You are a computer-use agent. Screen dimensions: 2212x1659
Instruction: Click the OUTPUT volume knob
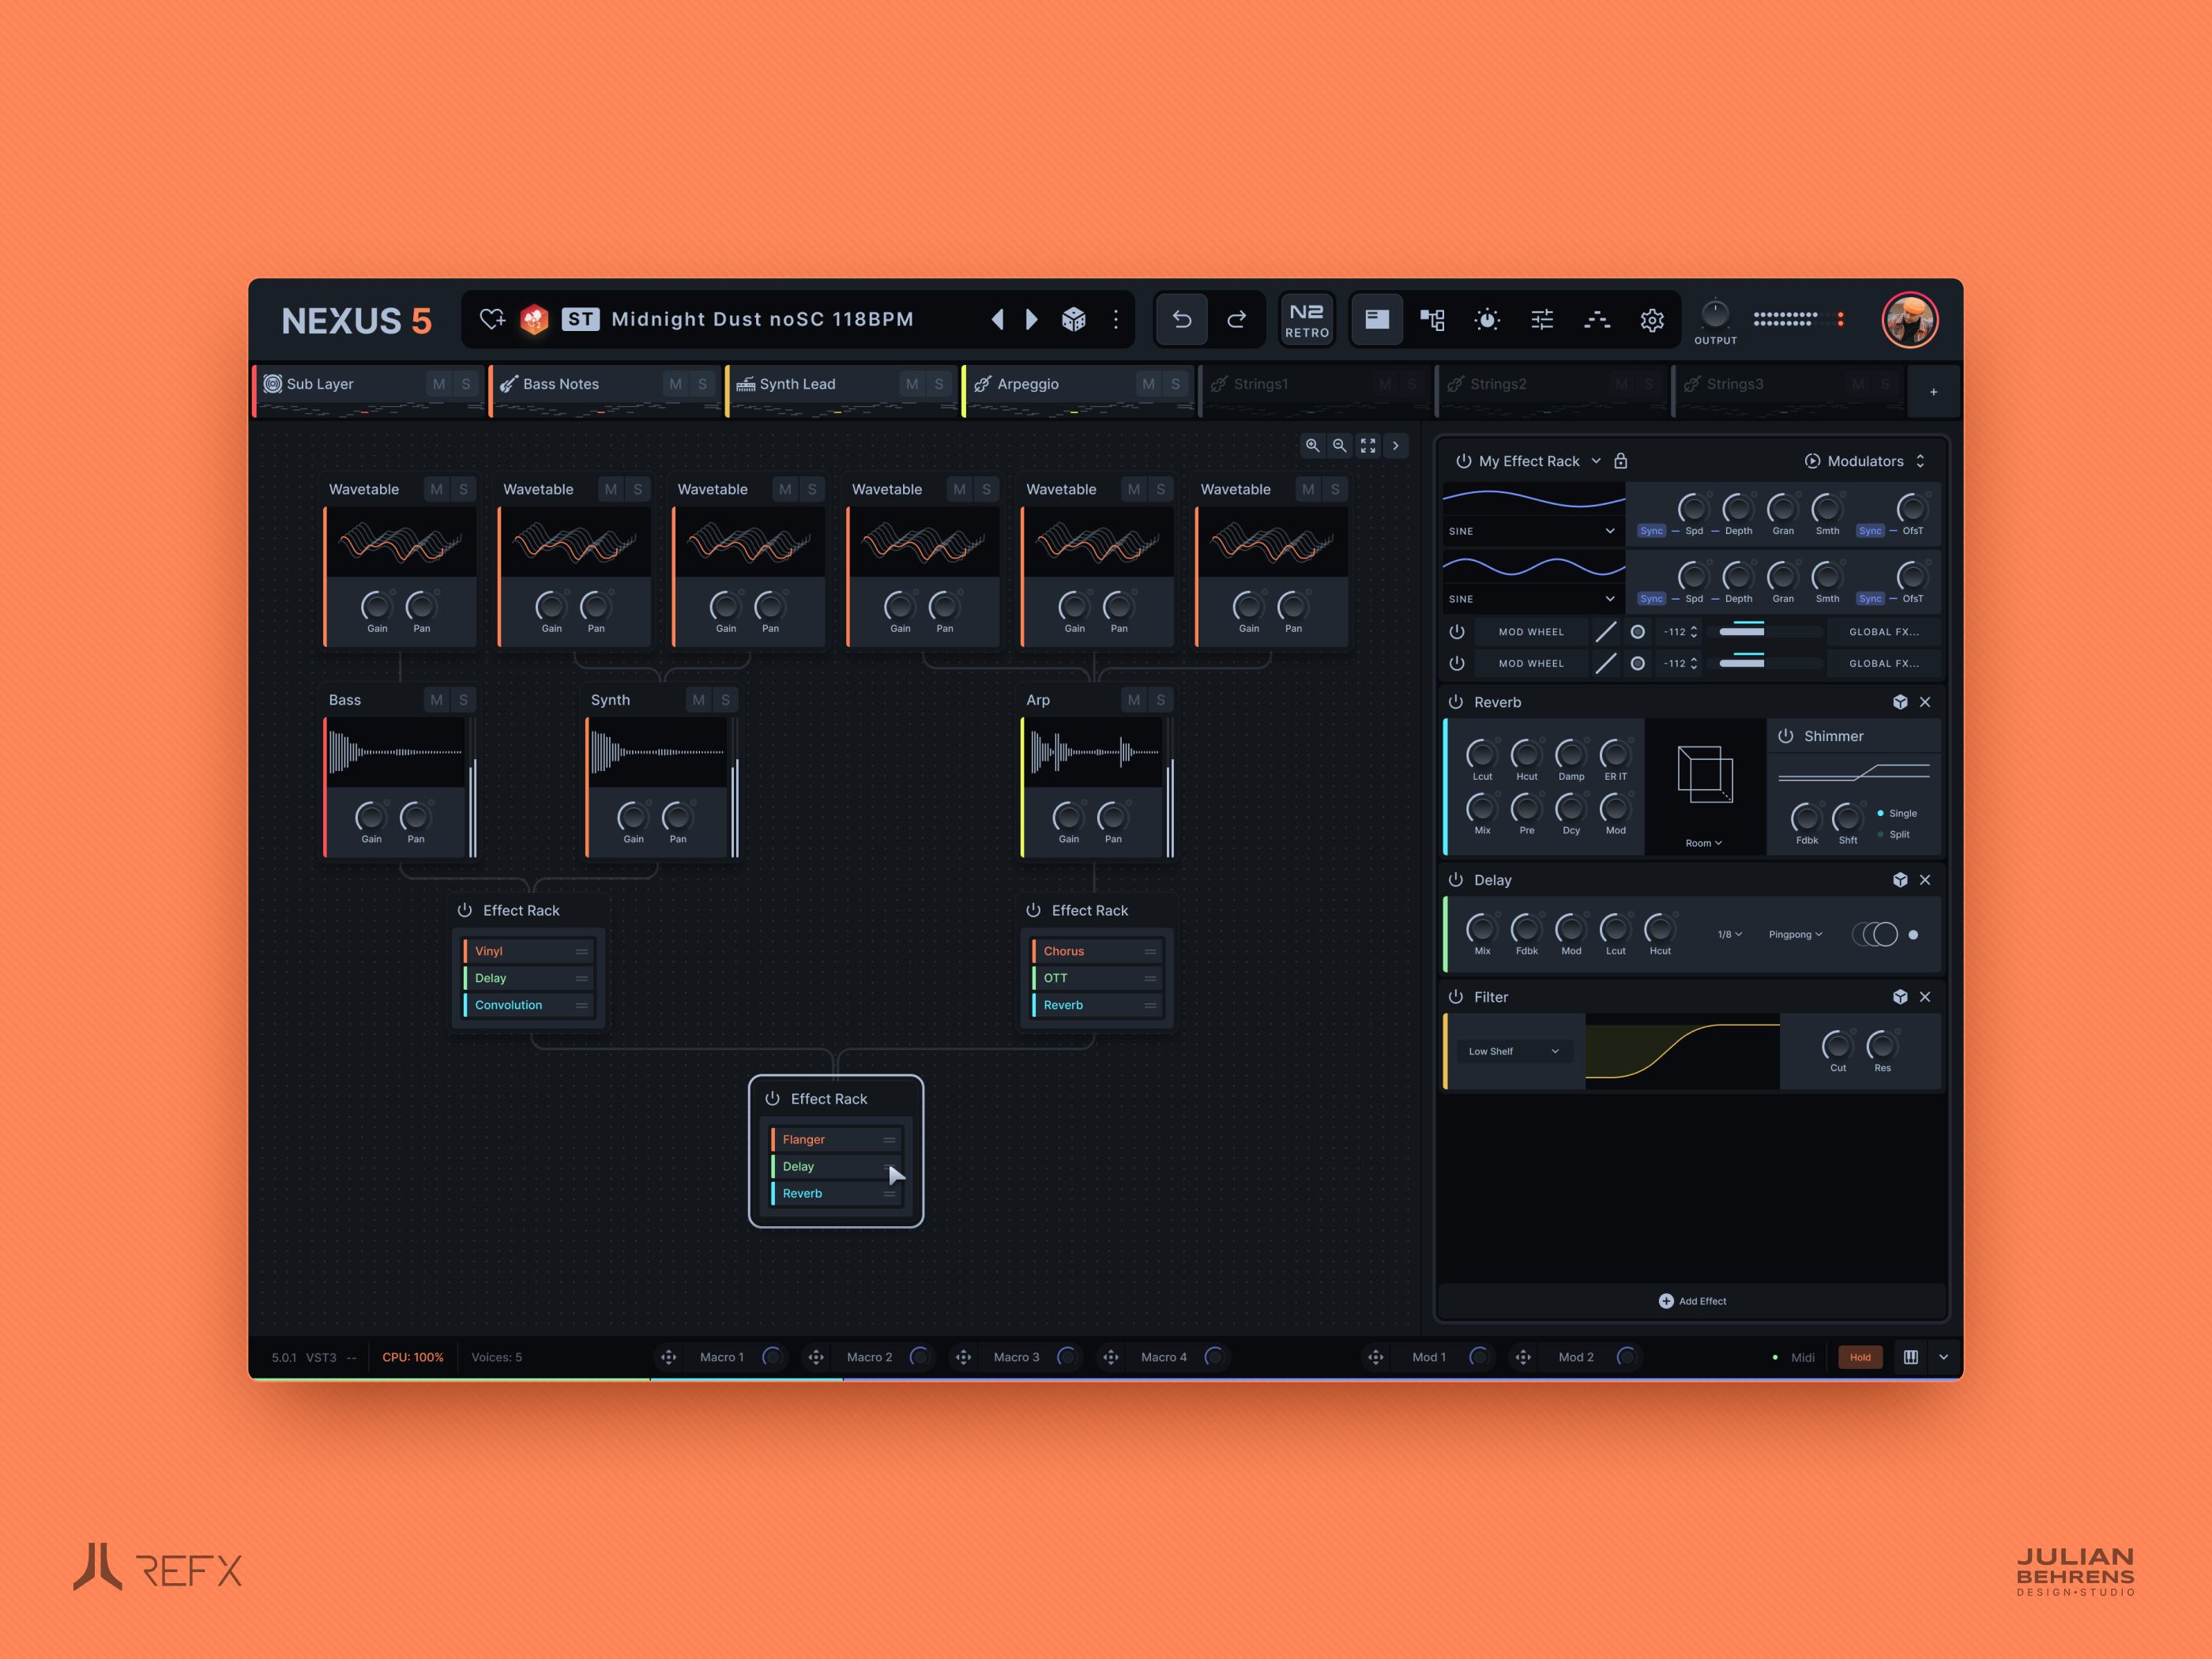tap(1714, 314)
